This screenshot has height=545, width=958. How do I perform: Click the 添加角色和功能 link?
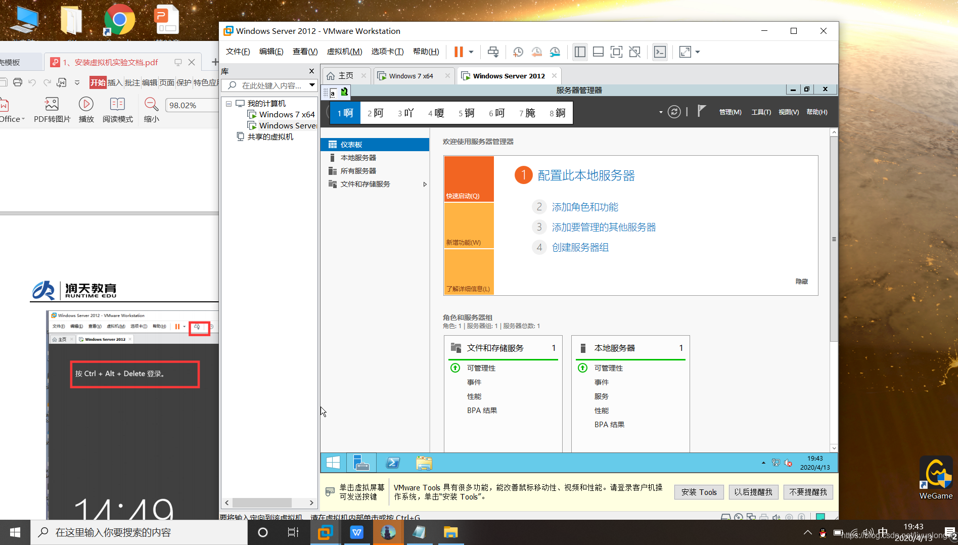coord(585,207)
